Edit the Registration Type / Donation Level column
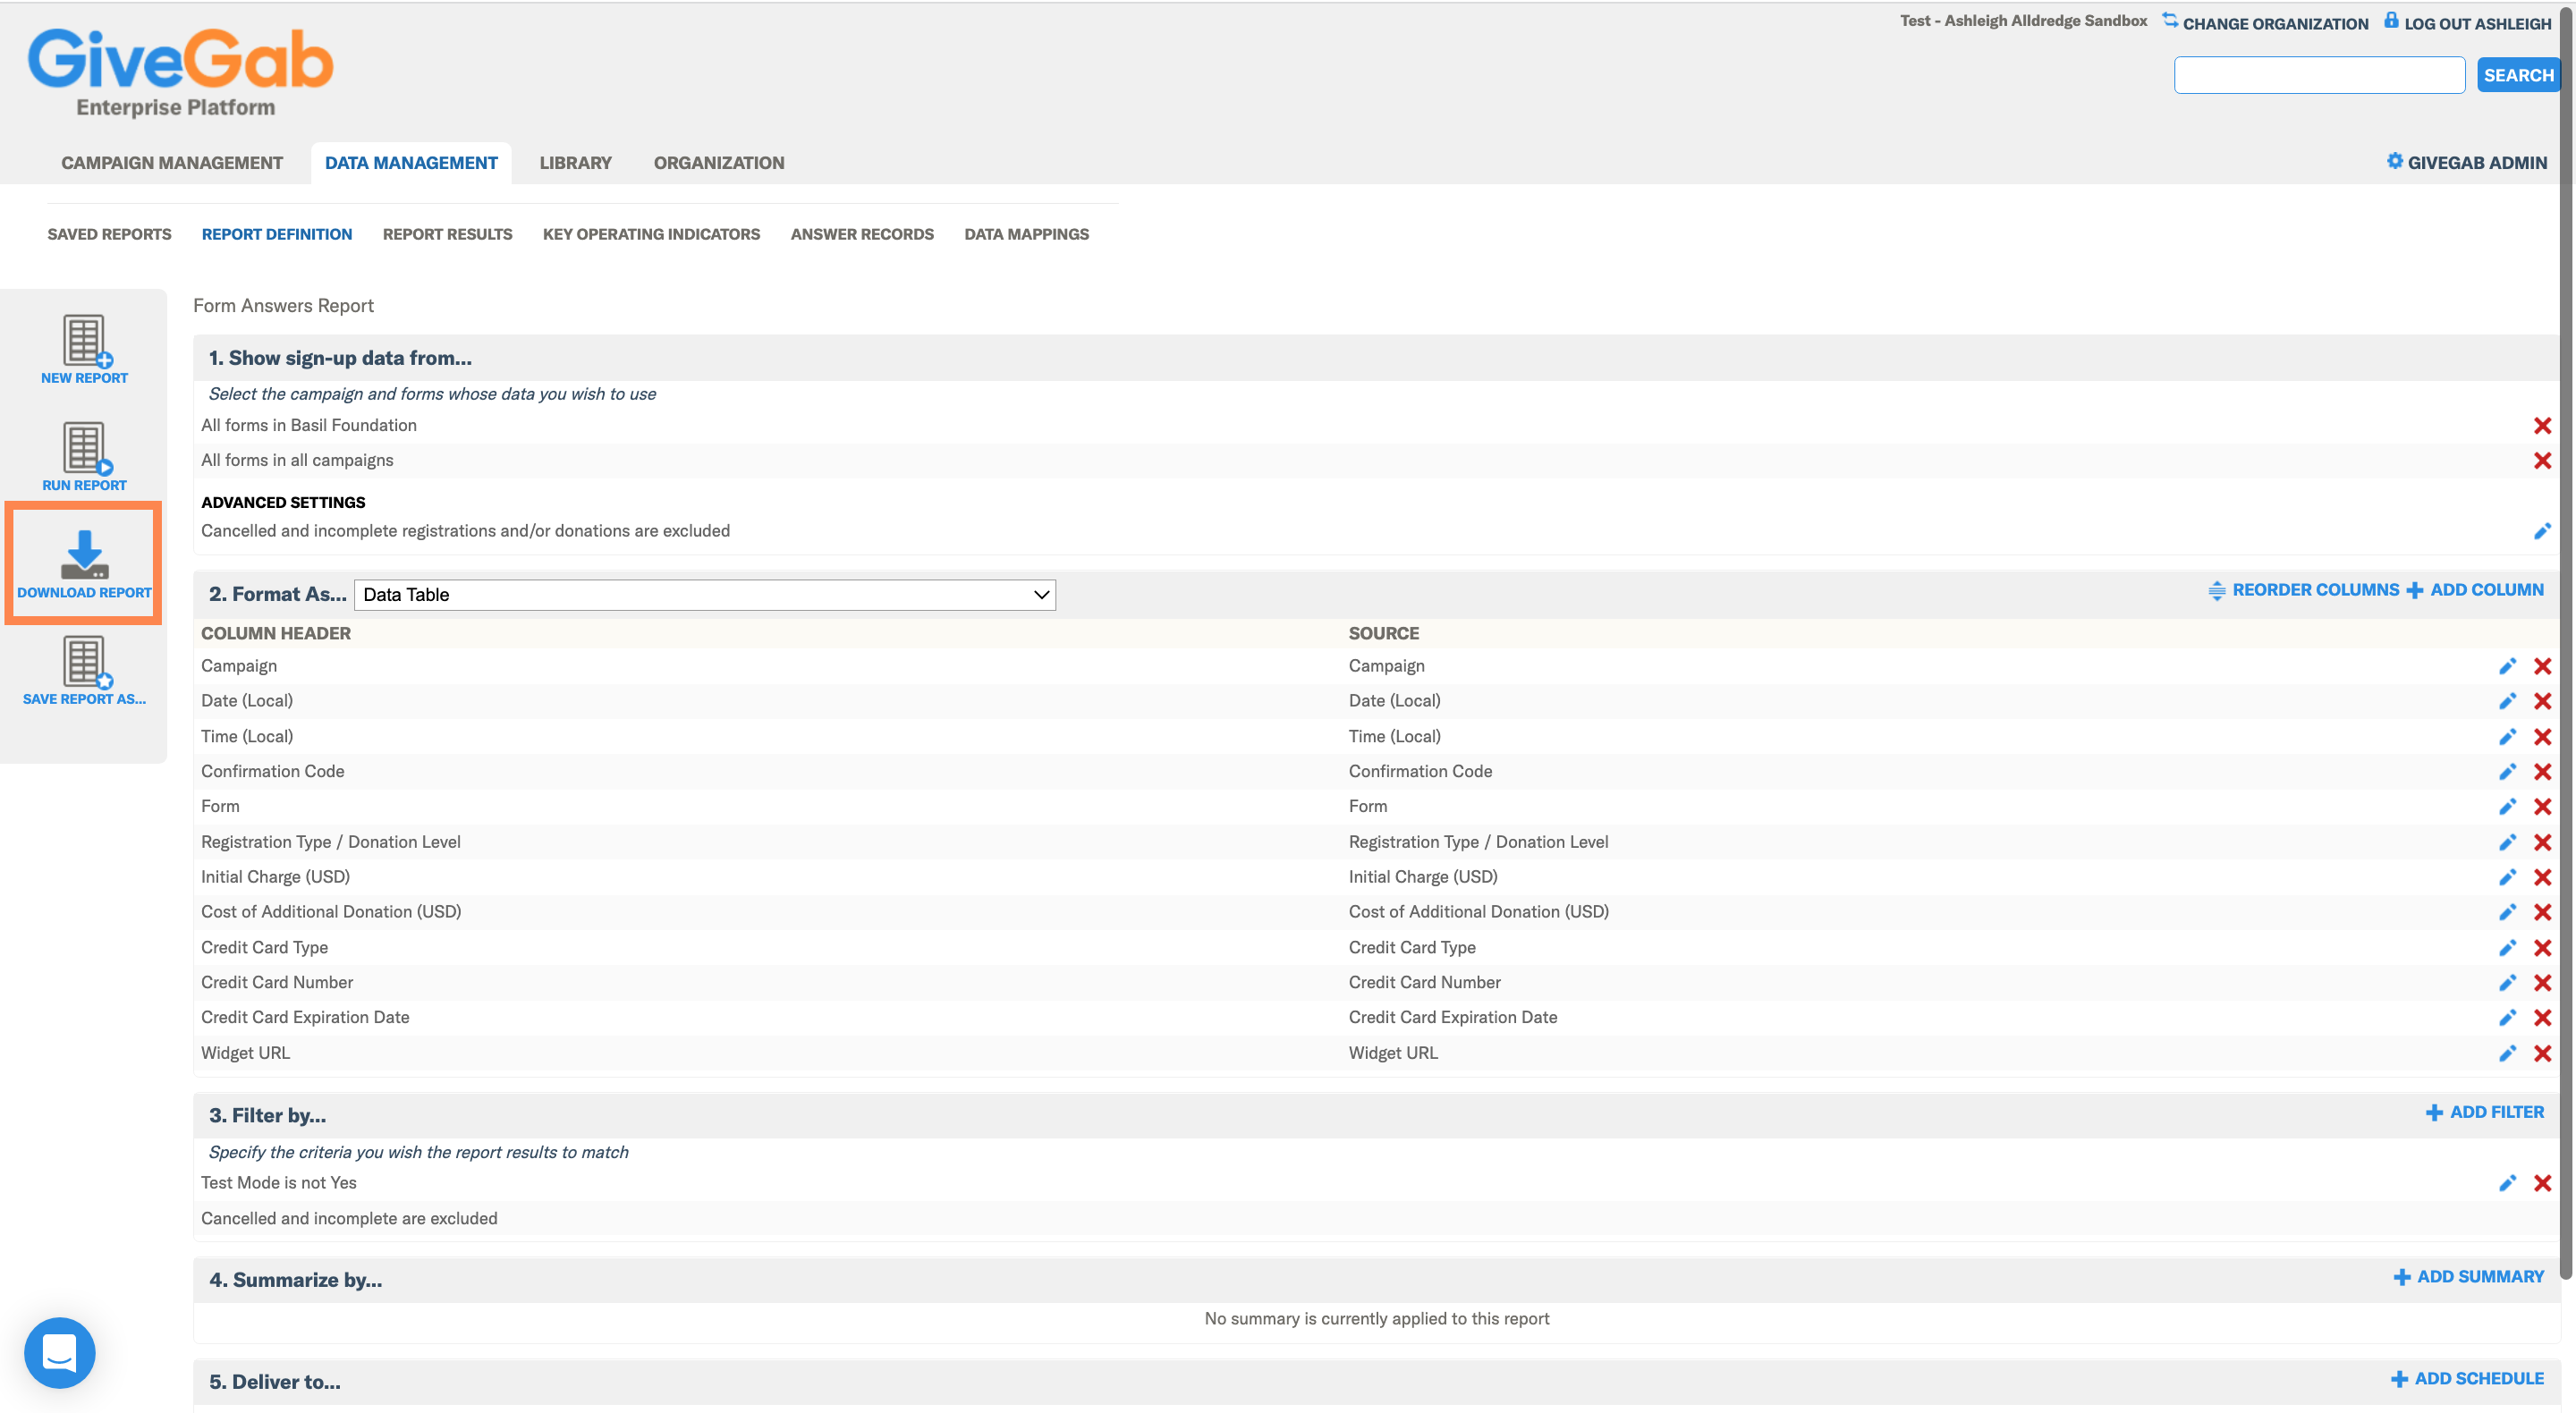The height and width of the screenshot is (1413, 2576). pyautogui.click(x=2507, y=842)
